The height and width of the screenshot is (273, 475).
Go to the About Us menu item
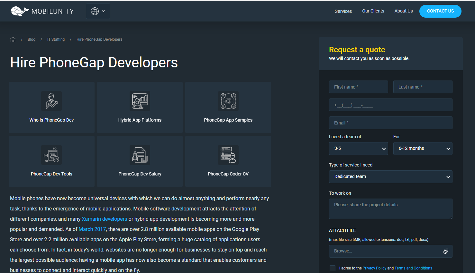[x=403, y=11]
